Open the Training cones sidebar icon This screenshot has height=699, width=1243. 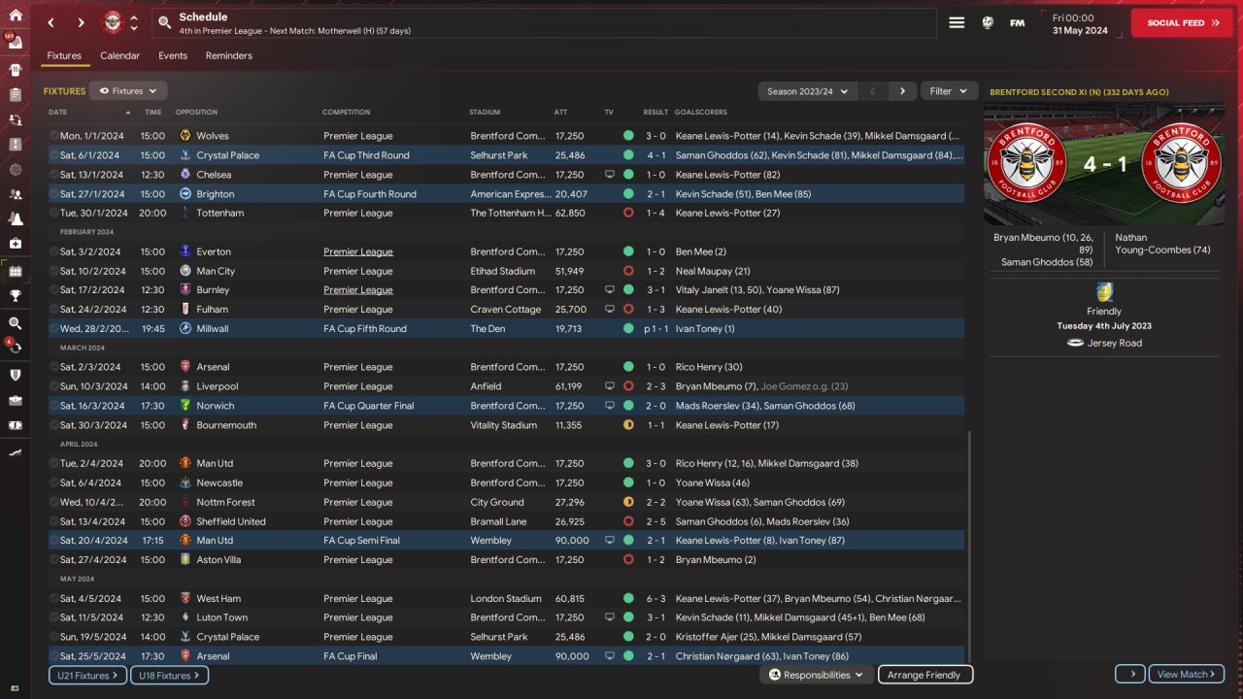(15, 218)
